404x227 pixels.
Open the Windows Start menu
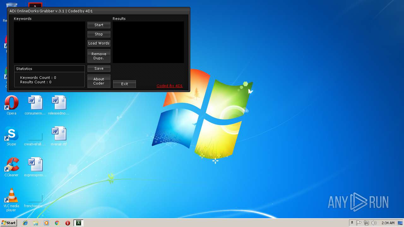(9, 223)
